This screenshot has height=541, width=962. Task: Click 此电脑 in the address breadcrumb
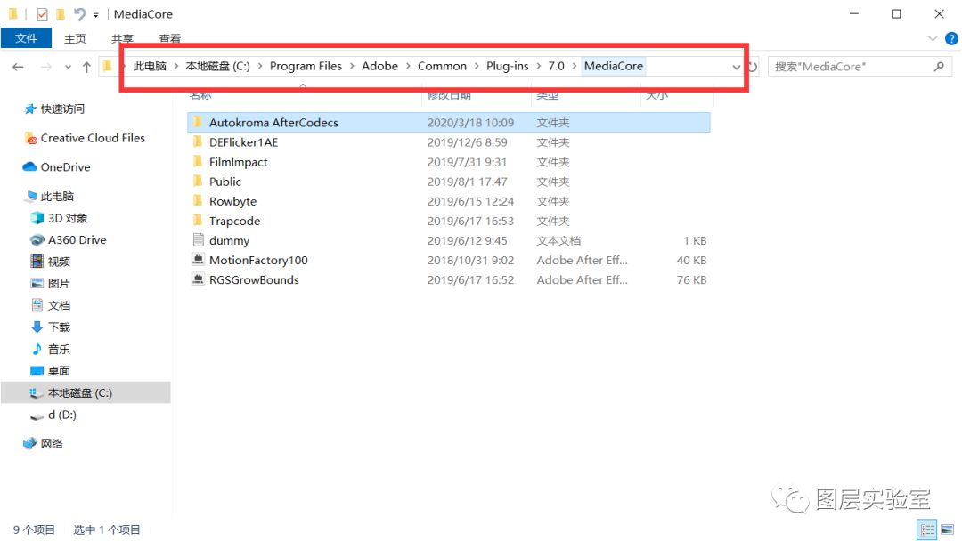click(150, 66)
